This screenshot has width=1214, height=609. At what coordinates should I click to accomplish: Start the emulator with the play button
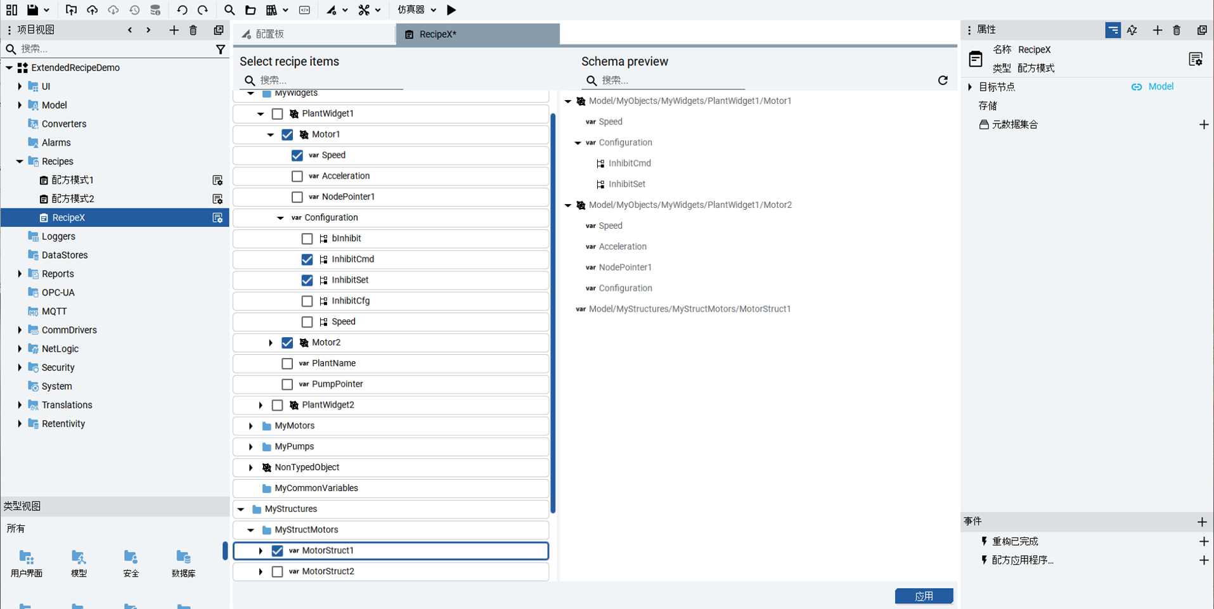pyautogui.click(x=451, y=10)
